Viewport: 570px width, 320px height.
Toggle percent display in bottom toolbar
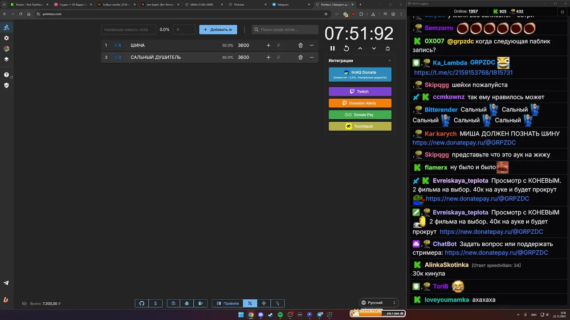click(250, 304)
